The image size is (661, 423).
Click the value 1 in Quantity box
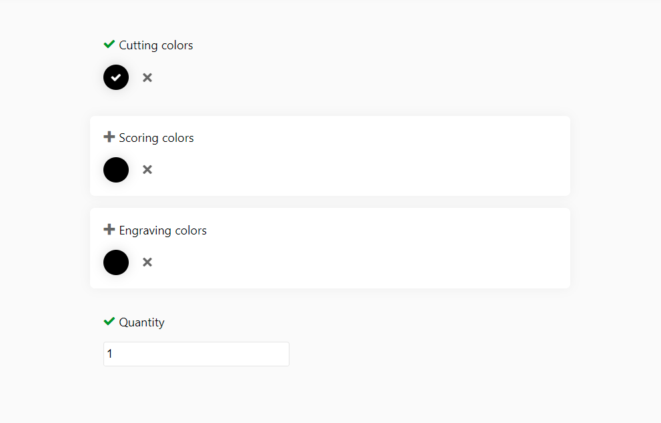click(109, 354)
